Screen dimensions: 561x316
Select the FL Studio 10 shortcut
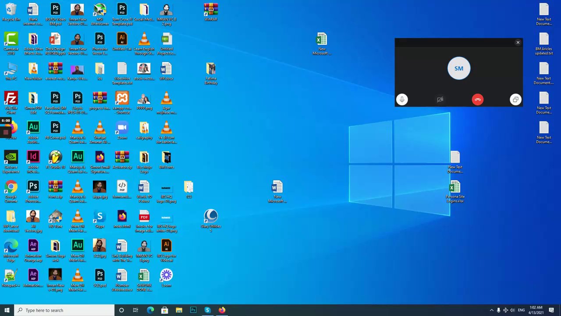[55, 160]
